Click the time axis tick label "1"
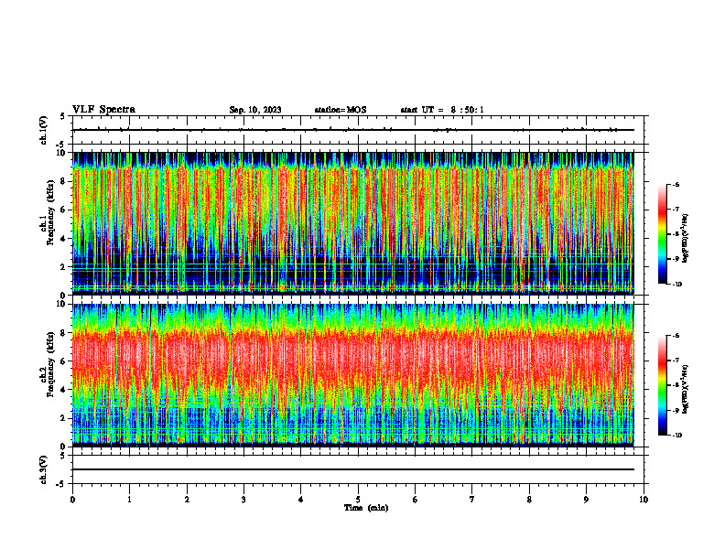This screenshot has width=725, height=560. point(129,500)
